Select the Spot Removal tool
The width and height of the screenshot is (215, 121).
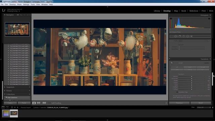click(176, 36)
